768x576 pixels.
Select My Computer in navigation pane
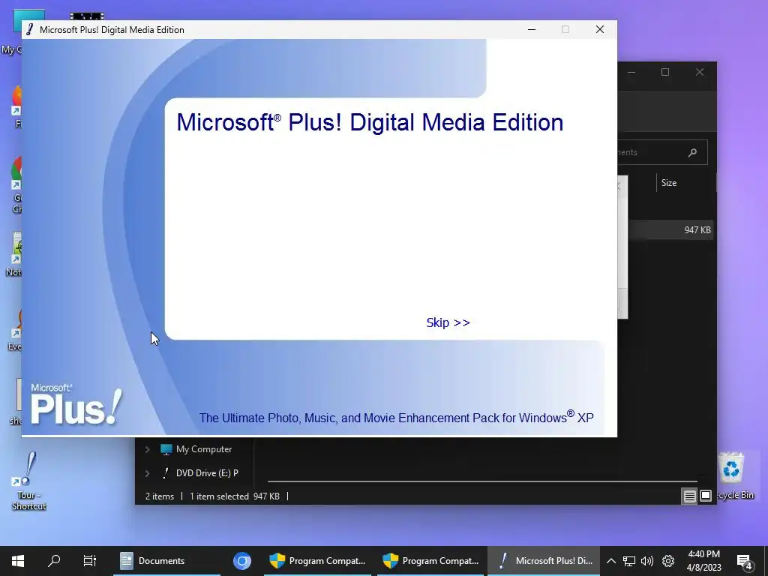click(204, 449)
